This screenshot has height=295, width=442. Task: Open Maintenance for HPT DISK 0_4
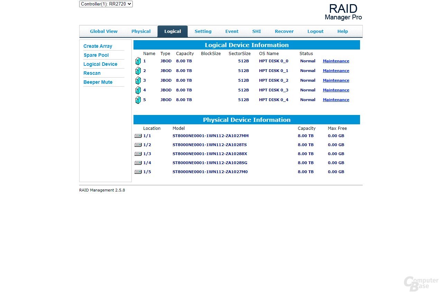tap(336, 100)
